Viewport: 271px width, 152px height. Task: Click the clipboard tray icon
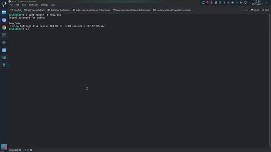pyautogui.click(x=220, y=3)
